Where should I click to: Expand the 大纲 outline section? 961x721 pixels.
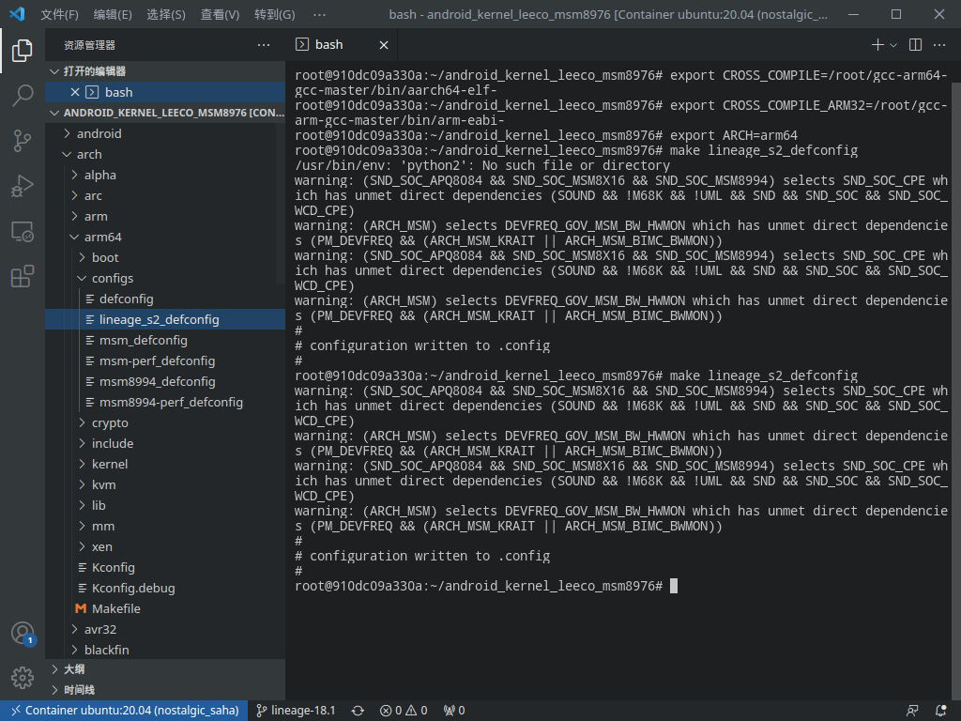[x=74, y=669]
